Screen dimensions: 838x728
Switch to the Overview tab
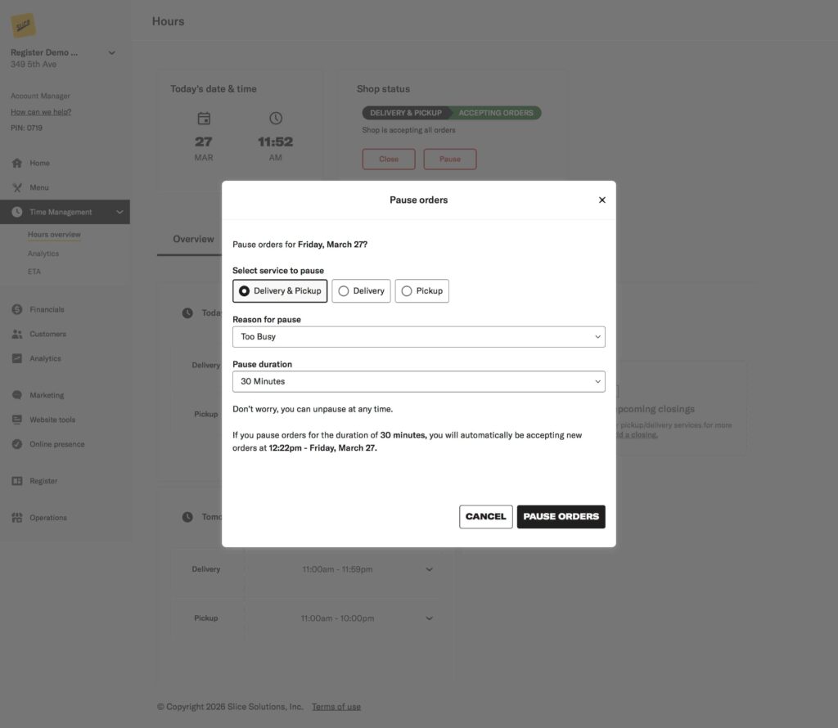[192, 239]
